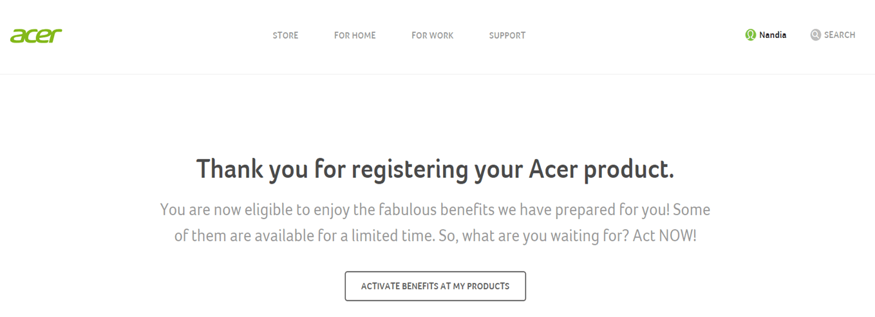Viewport: 875px width, 317px height.
Task: Click the magnifying glass search icon
Action: coord(816,35)
